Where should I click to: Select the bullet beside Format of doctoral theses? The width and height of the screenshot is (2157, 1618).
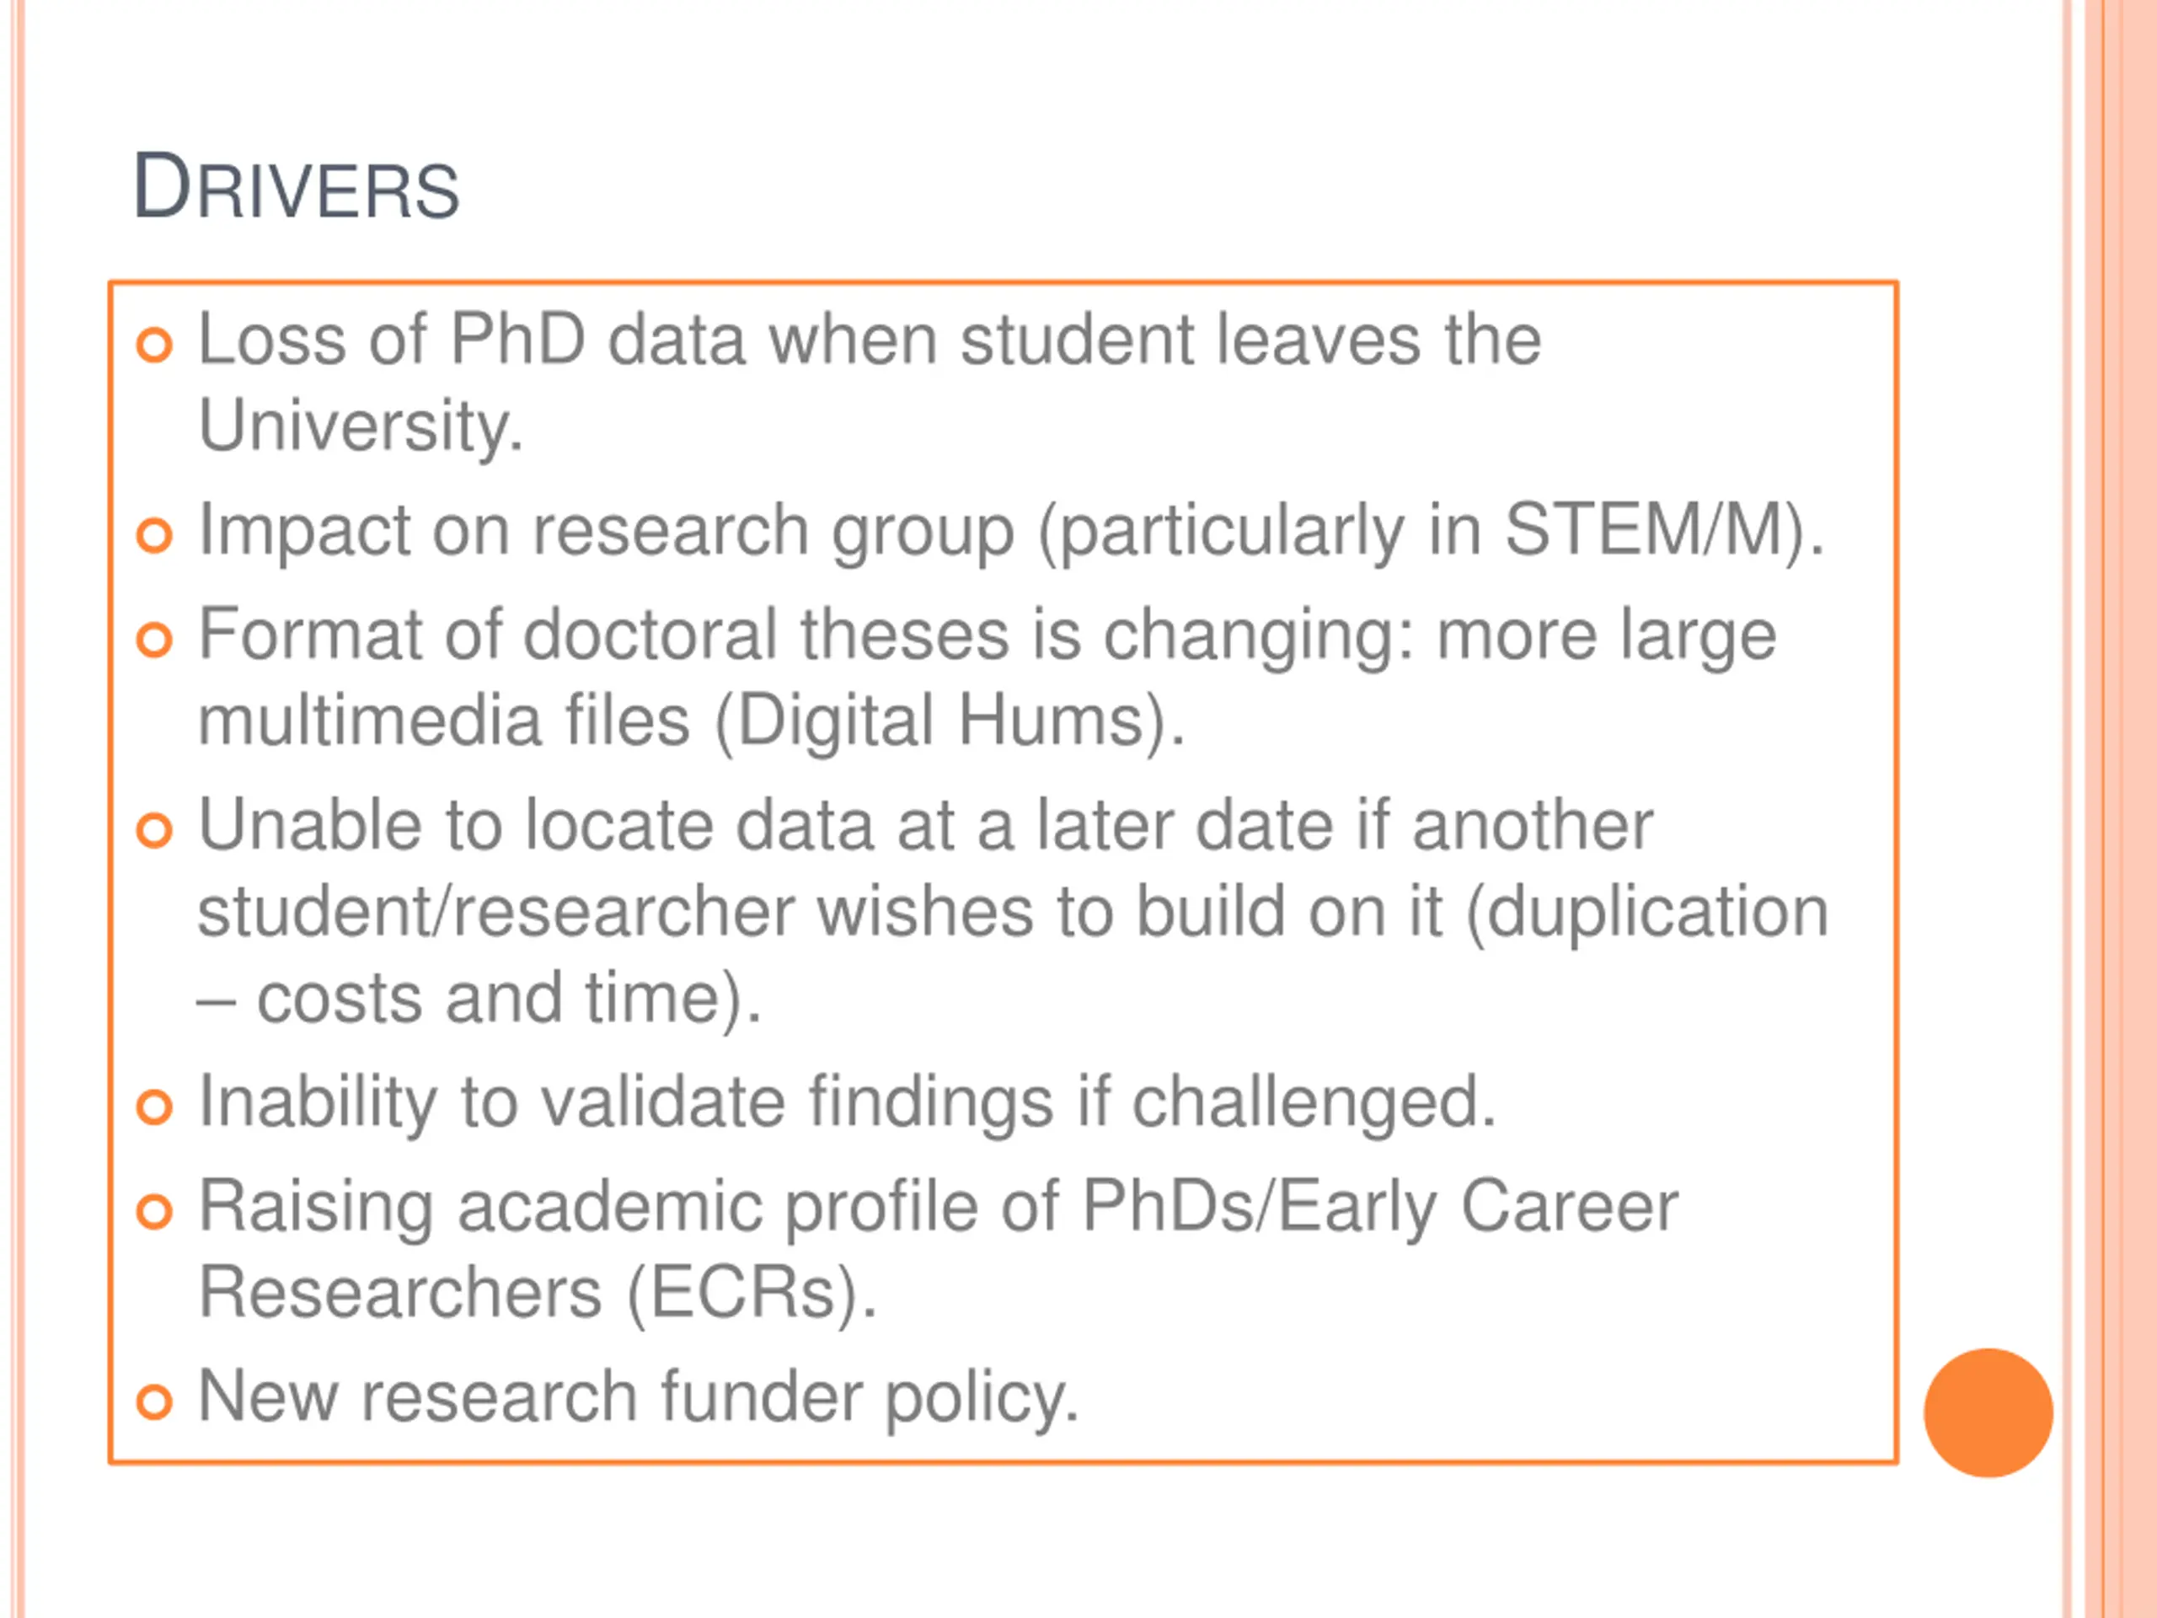[x=154, y=640]
